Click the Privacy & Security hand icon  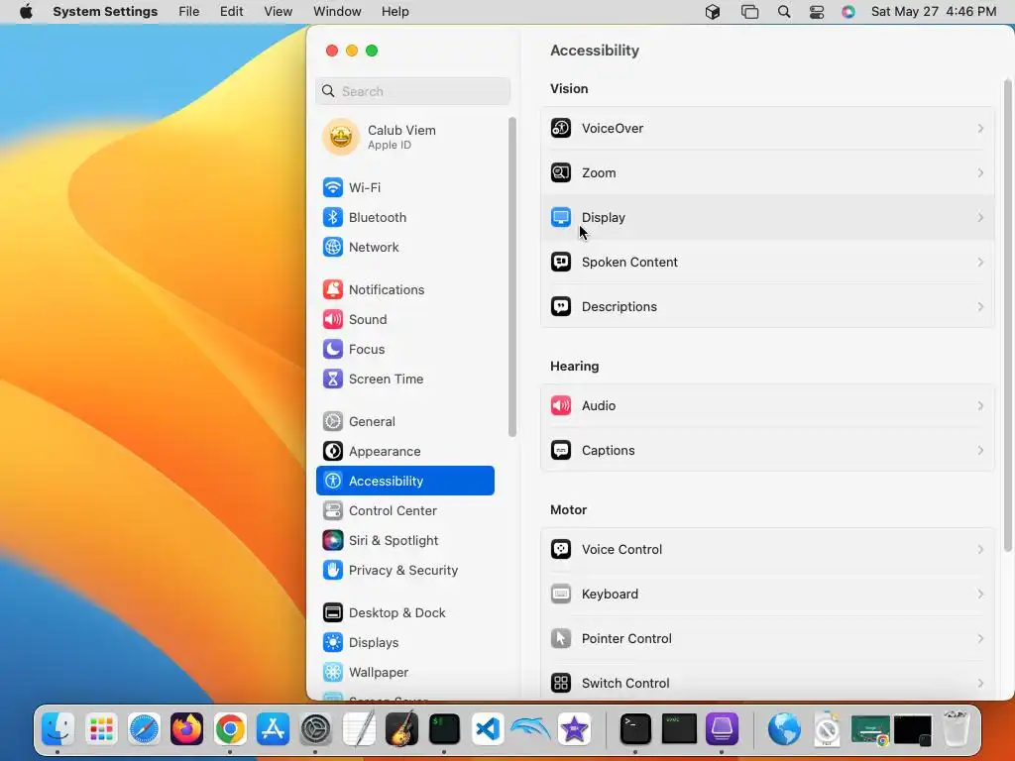click(333, 570)
